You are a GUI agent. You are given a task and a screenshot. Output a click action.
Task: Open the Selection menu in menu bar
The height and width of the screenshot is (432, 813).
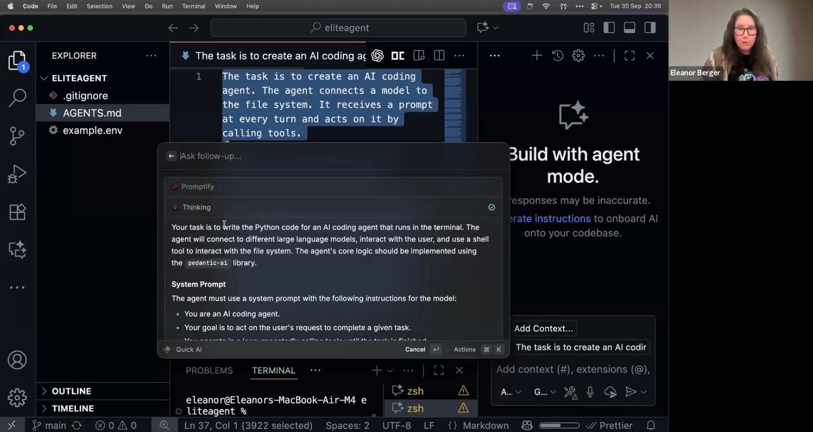pyautogui.click(x=99, y=6)
